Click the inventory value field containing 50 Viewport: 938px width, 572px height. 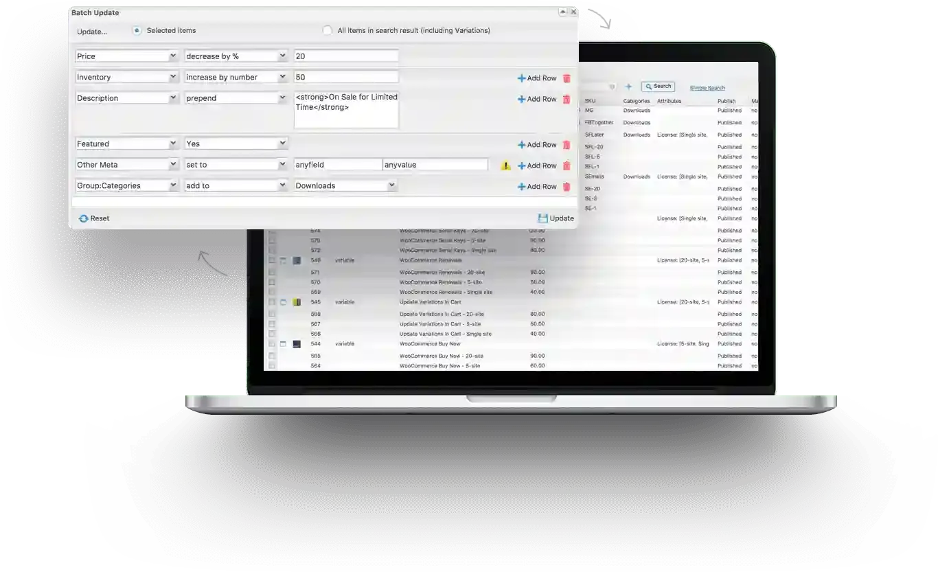[346, 78]
